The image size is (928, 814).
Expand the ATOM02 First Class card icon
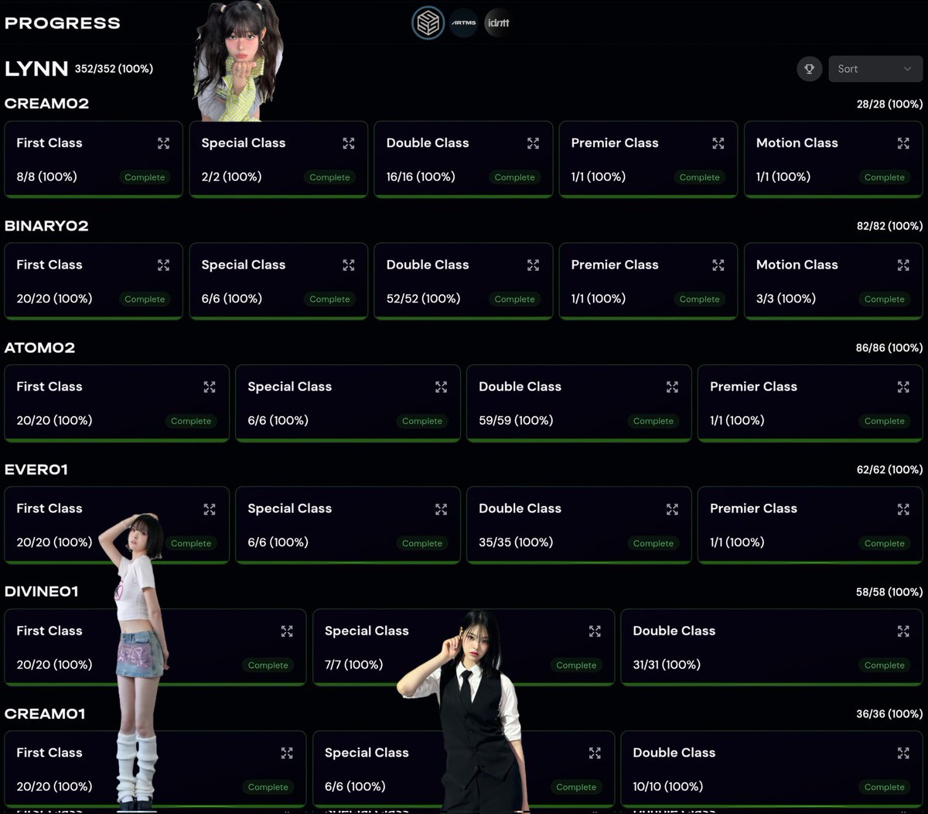tap(210, 387)
